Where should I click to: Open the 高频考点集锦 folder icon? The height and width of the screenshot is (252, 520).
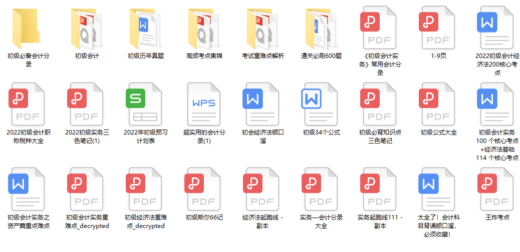[x=204, y=28]
